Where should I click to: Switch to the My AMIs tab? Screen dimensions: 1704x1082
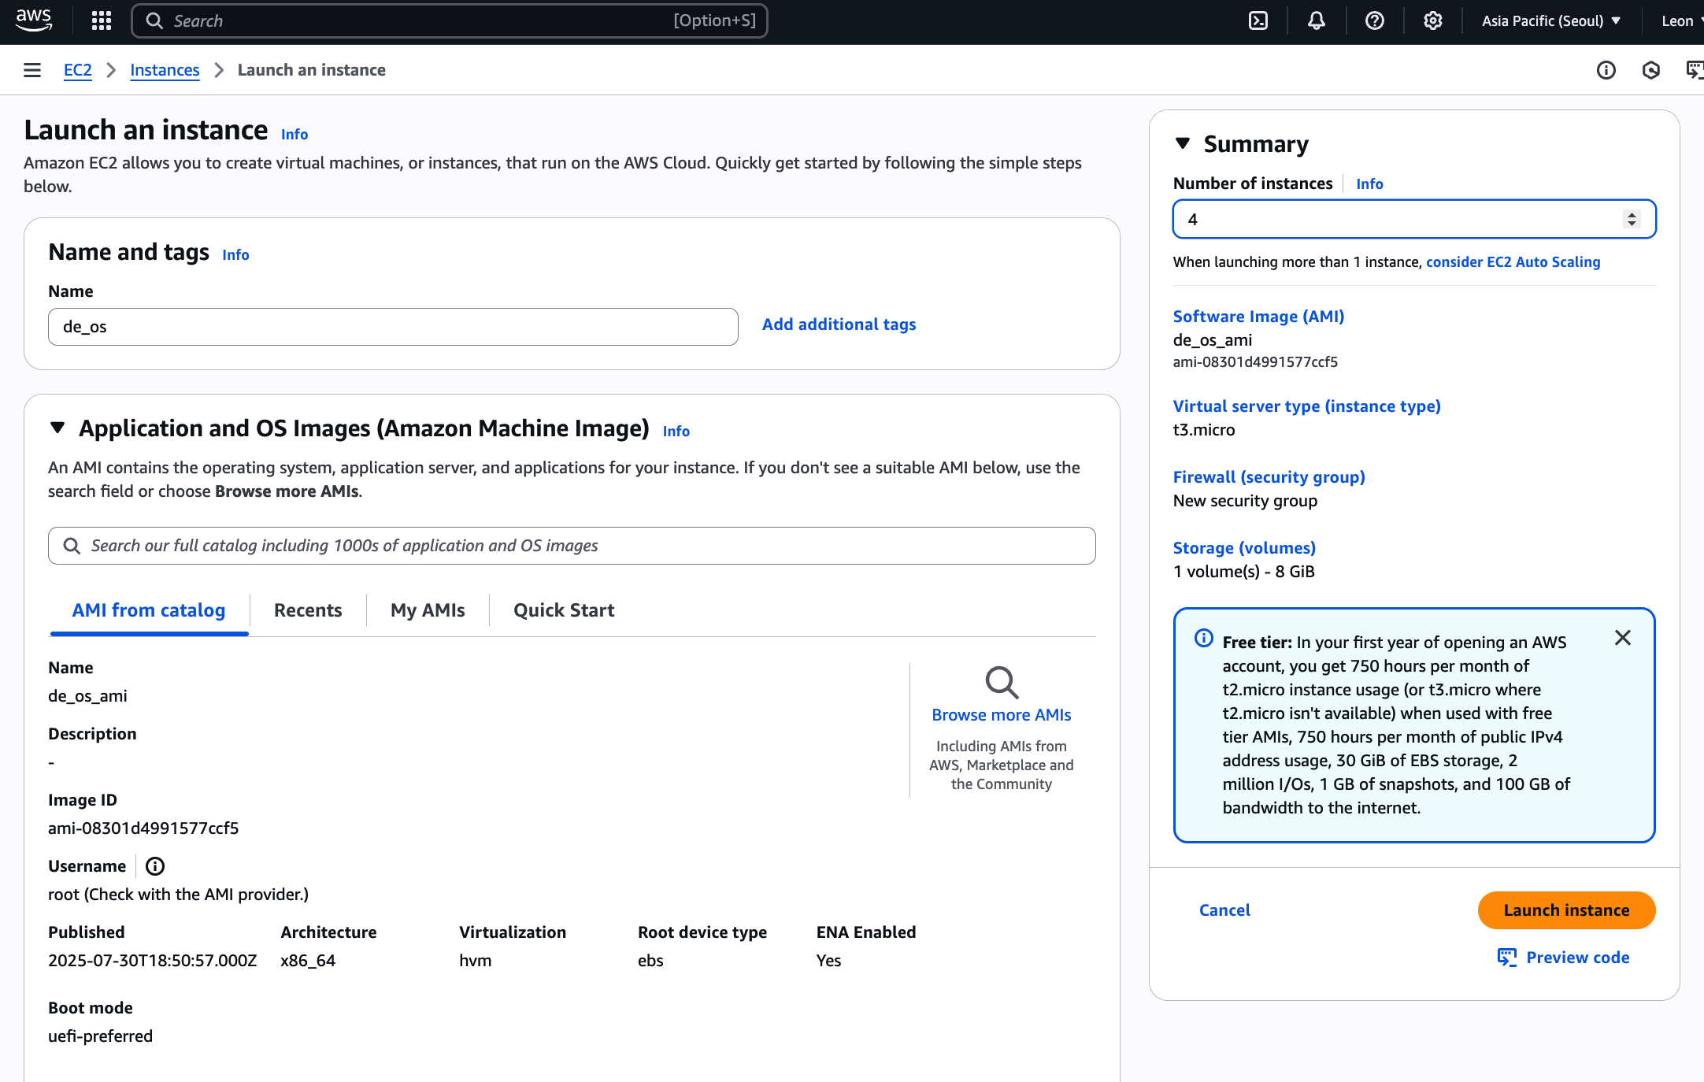pos(428,610)
